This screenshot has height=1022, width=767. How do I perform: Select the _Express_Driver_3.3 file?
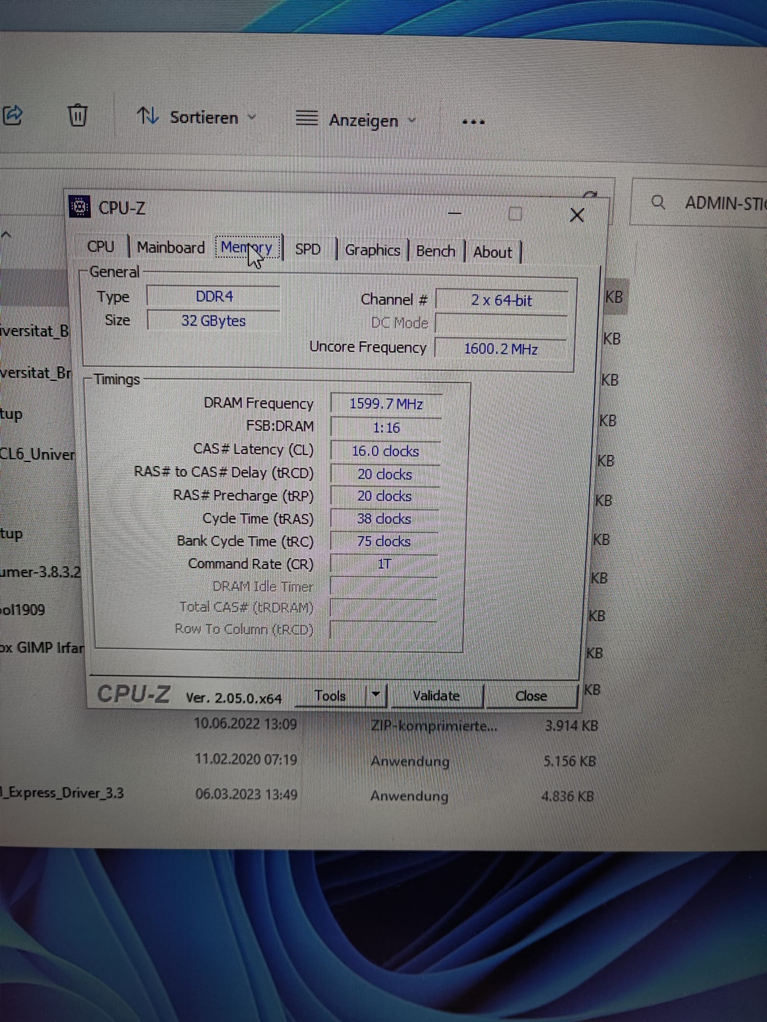[61, 793]
